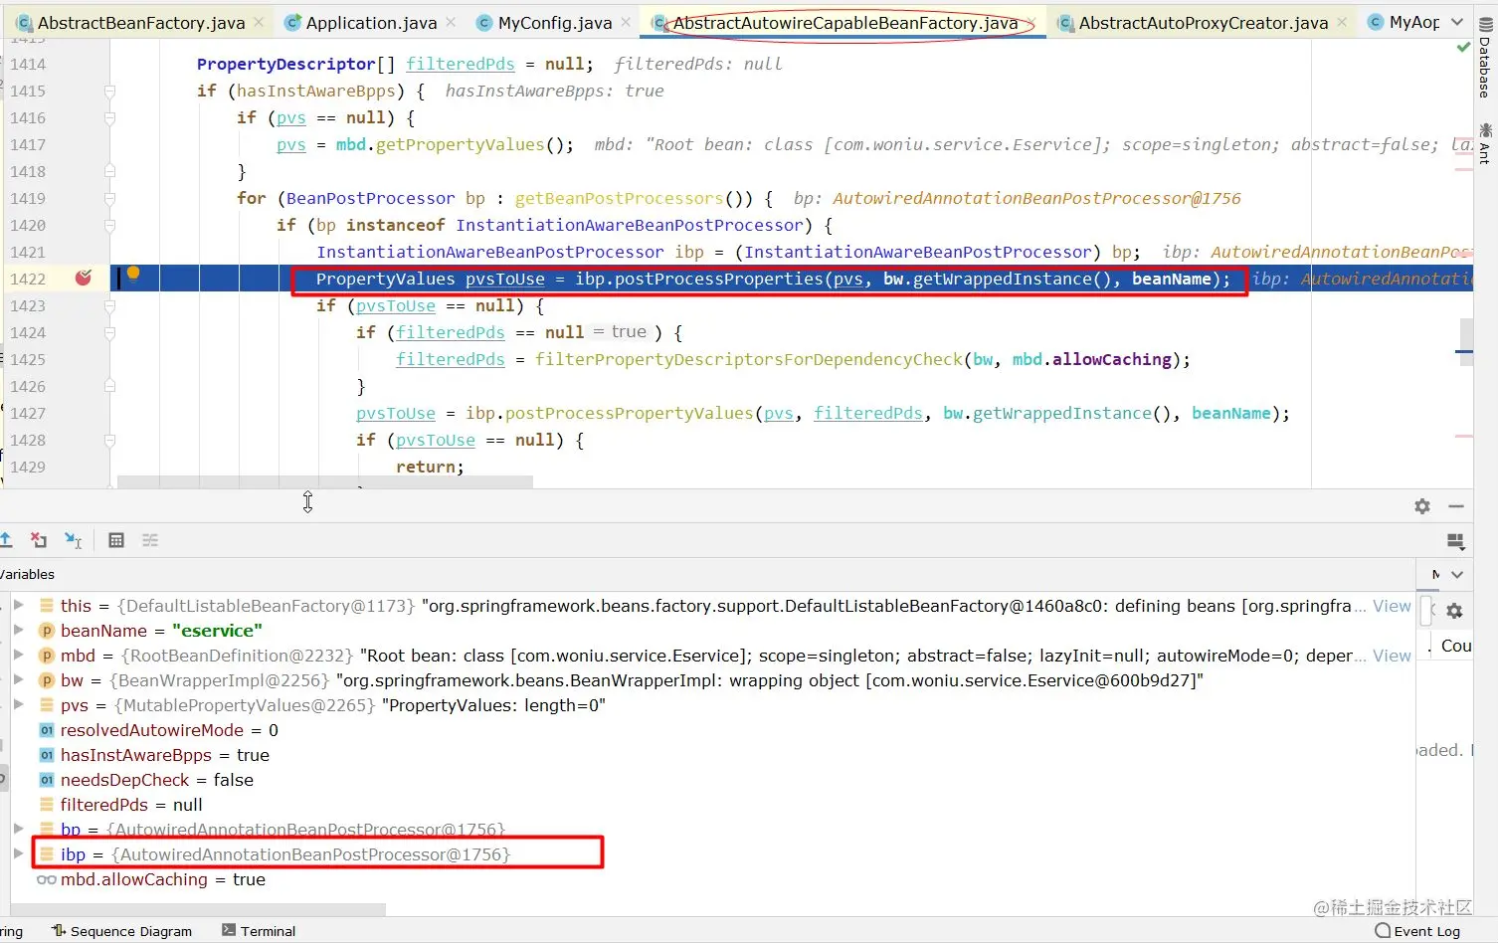Click View link on the mbd variable row
Viewport: 1498px width, 943px height.
pyautogui.click(x=1392, y=656)
